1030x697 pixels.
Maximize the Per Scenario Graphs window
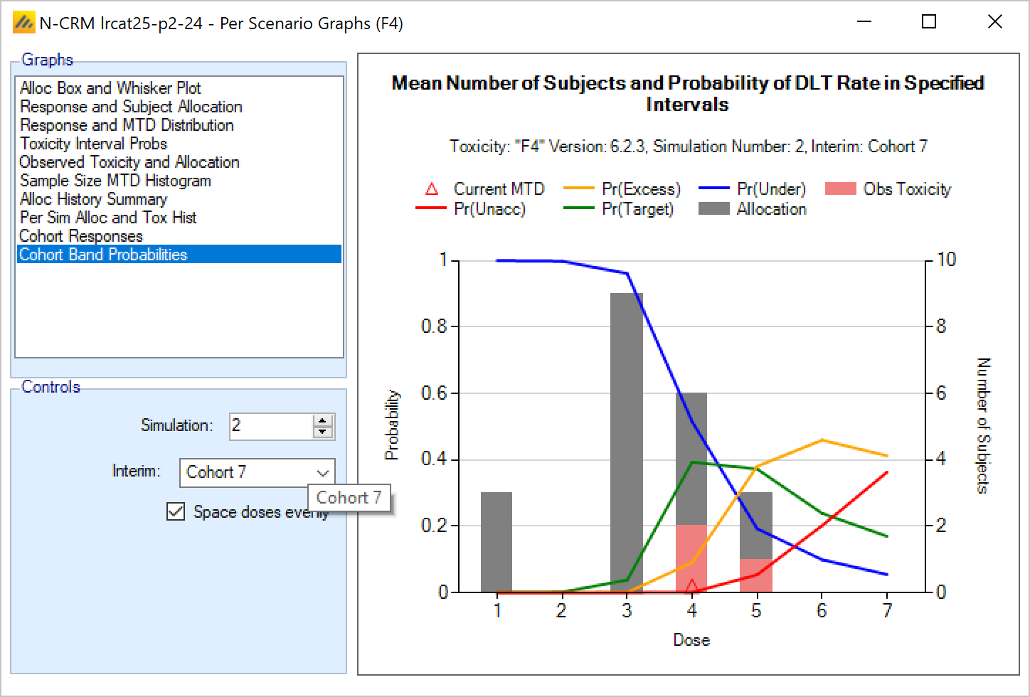click(928, 22)
